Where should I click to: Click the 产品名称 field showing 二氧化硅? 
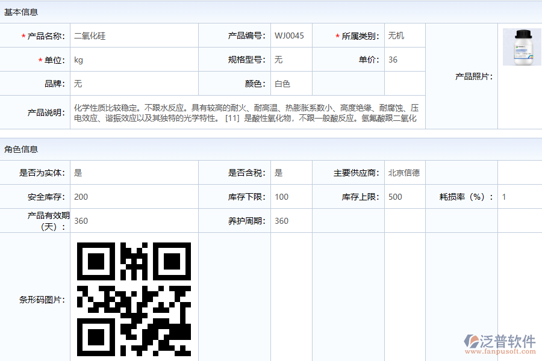point(134,36)
